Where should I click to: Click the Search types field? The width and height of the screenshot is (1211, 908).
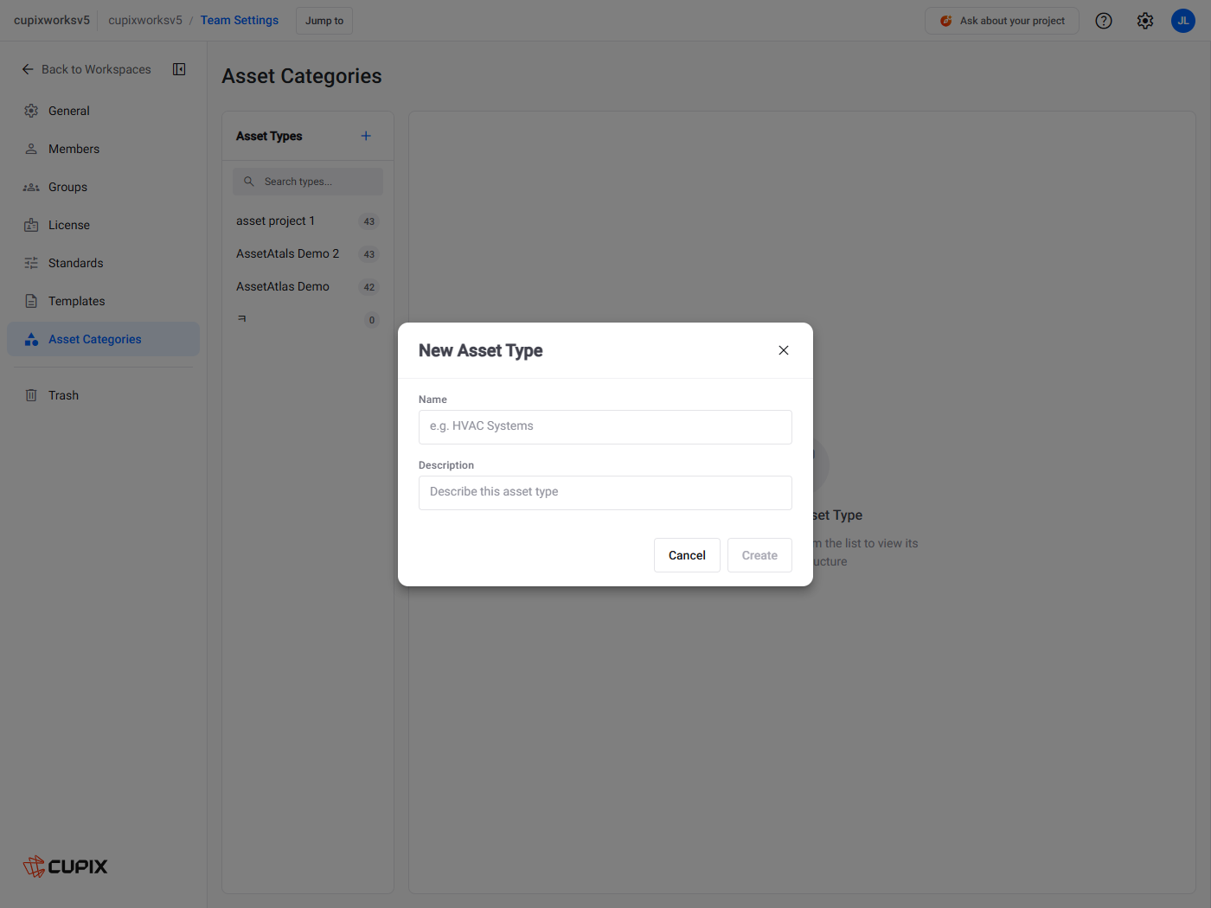308,182
